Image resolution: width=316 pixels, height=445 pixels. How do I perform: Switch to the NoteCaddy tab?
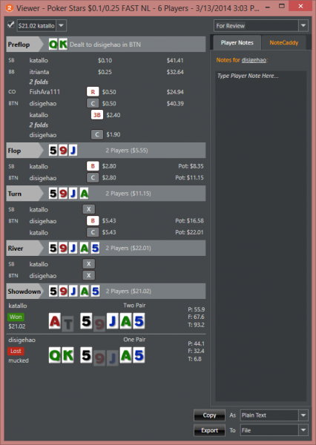(283, 42)
